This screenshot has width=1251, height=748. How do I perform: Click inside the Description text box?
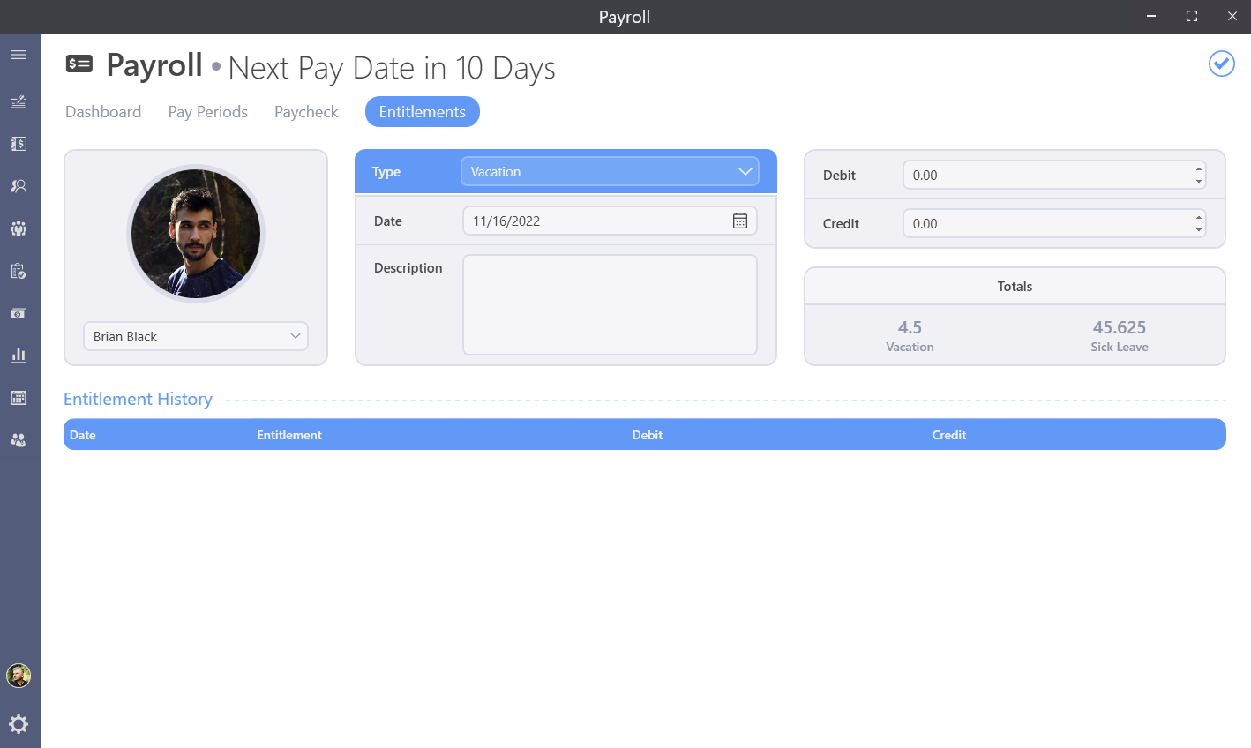pos(610,304)
